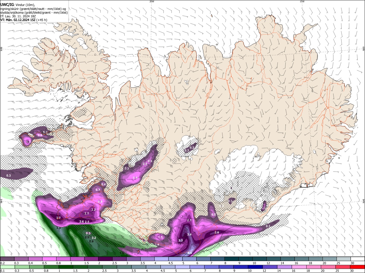Click the '4.4' value at the map's southern edge

click(190, 253)
